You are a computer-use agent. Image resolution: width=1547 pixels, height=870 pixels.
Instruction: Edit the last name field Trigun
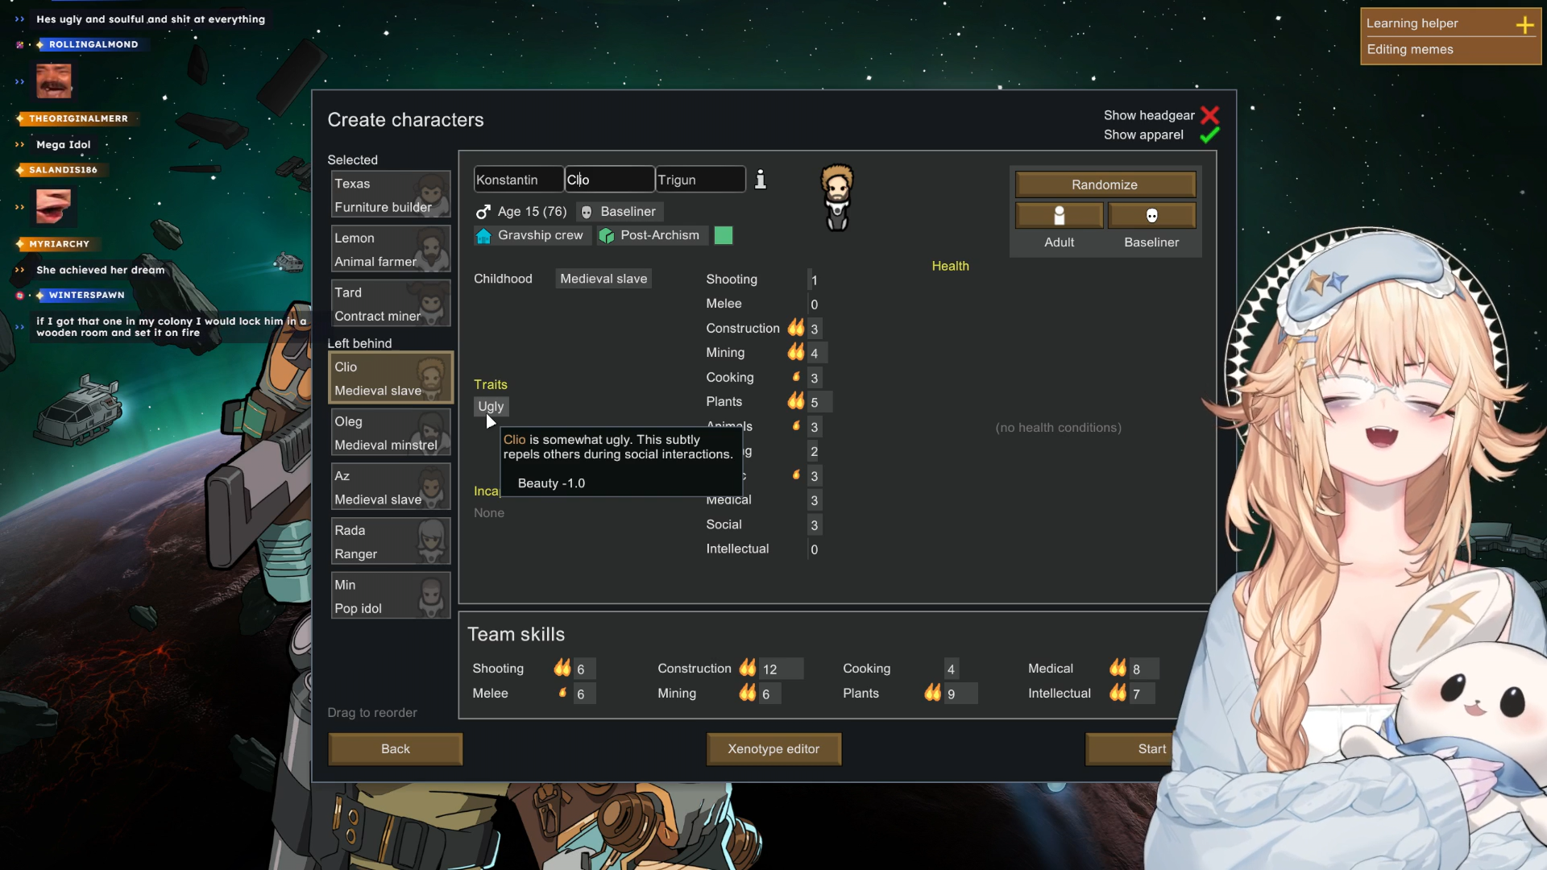pos(700,180)
